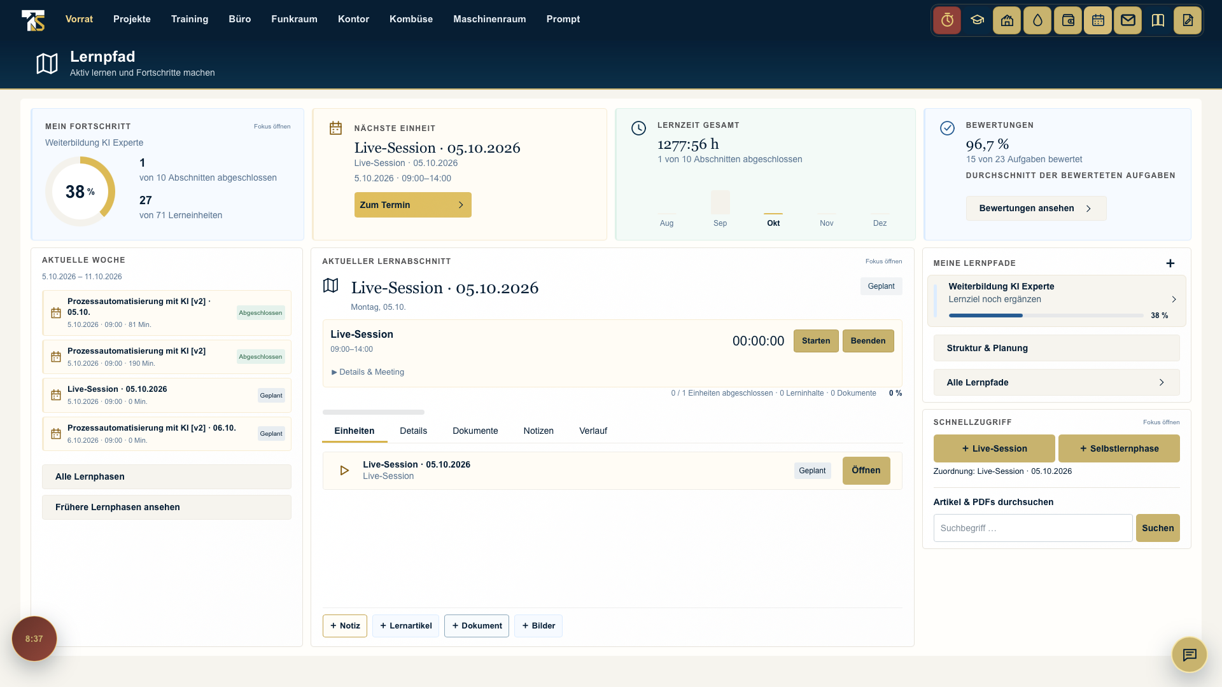Image resolution: width=1222 pixels, height=687 pixels.
Task: Click the water drop icon
Action: [x=1037, y=20]
